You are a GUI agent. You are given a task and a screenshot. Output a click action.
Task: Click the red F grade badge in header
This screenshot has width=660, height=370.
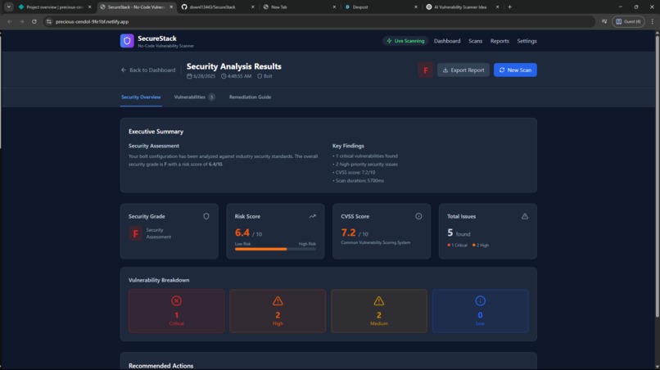pyautogui.click(x=425, y=70)
